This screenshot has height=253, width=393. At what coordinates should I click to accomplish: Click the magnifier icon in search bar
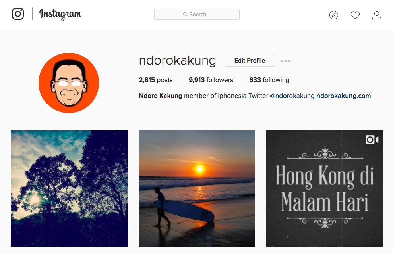(x=185, y=14)
